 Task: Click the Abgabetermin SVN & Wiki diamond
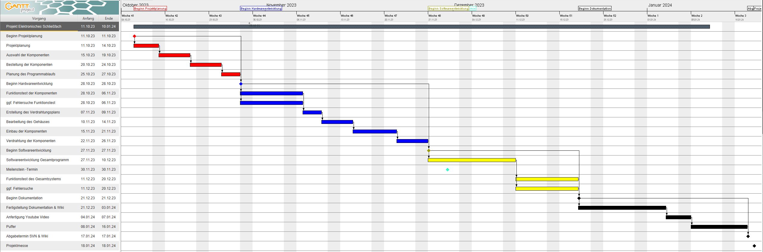pyautogui.click(x=748, y=236)
